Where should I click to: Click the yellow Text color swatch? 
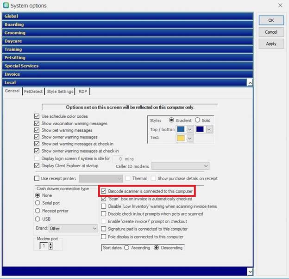tap(181, 139)
